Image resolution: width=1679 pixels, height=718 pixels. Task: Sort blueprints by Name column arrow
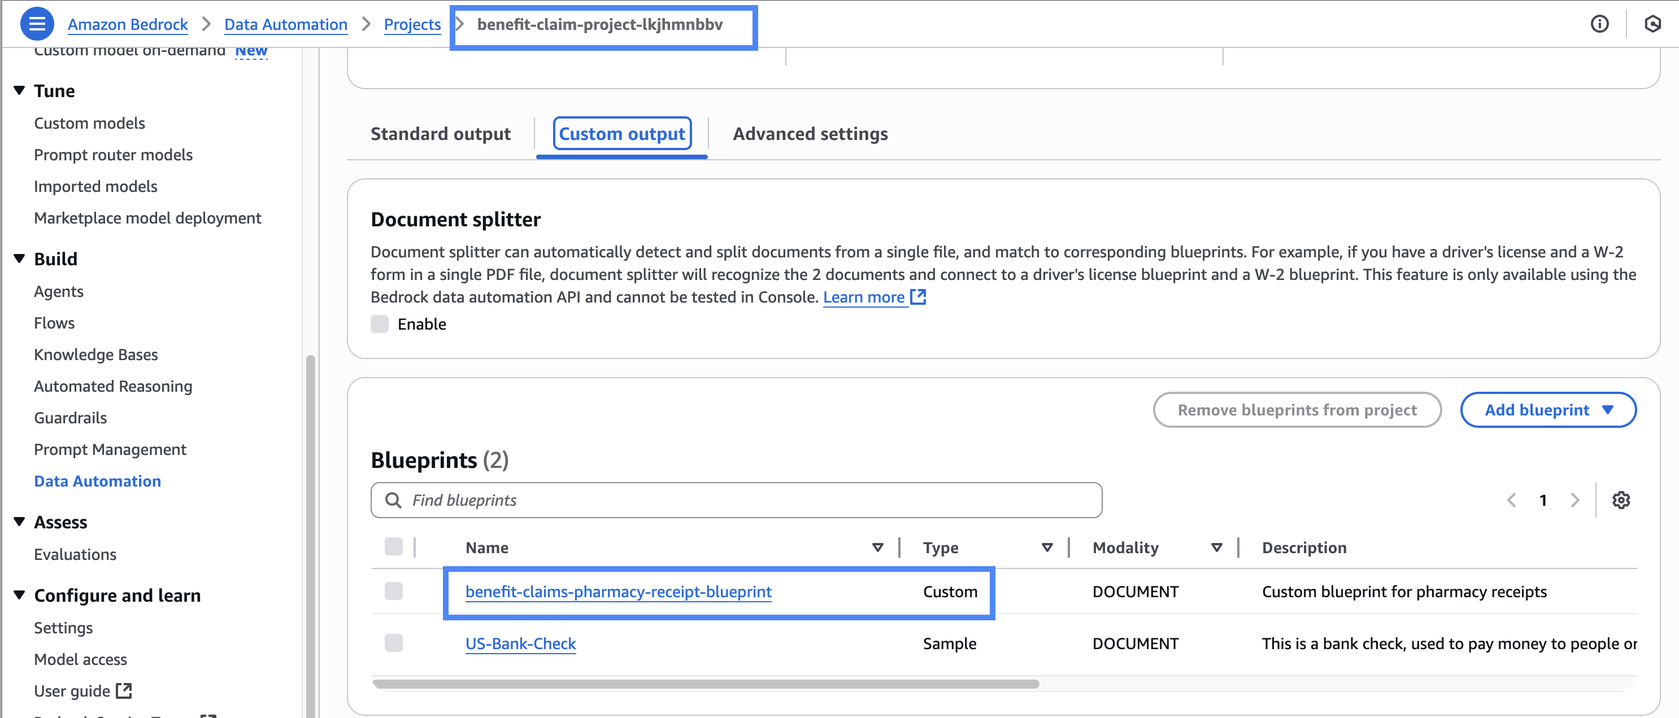click(x=877, y=548)
